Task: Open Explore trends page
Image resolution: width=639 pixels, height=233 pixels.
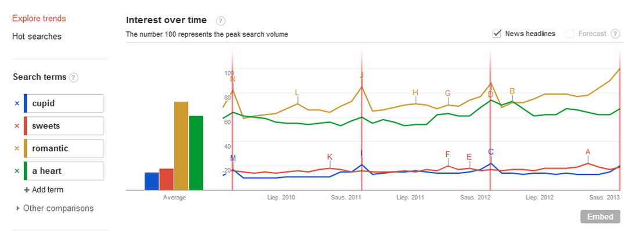Action: click(x=39, y=19)
